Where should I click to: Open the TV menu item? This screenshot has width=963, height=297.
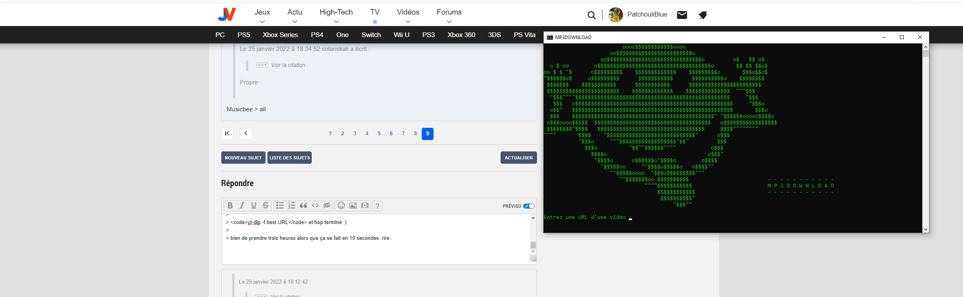tap(375, 12)
